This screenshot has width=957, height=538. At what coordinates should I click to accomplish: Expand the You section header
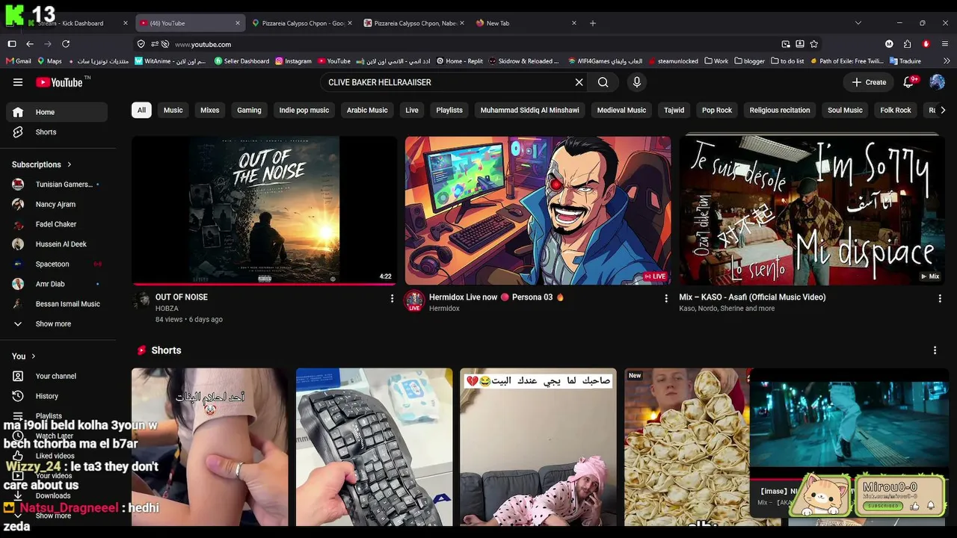tap(24, 356)
